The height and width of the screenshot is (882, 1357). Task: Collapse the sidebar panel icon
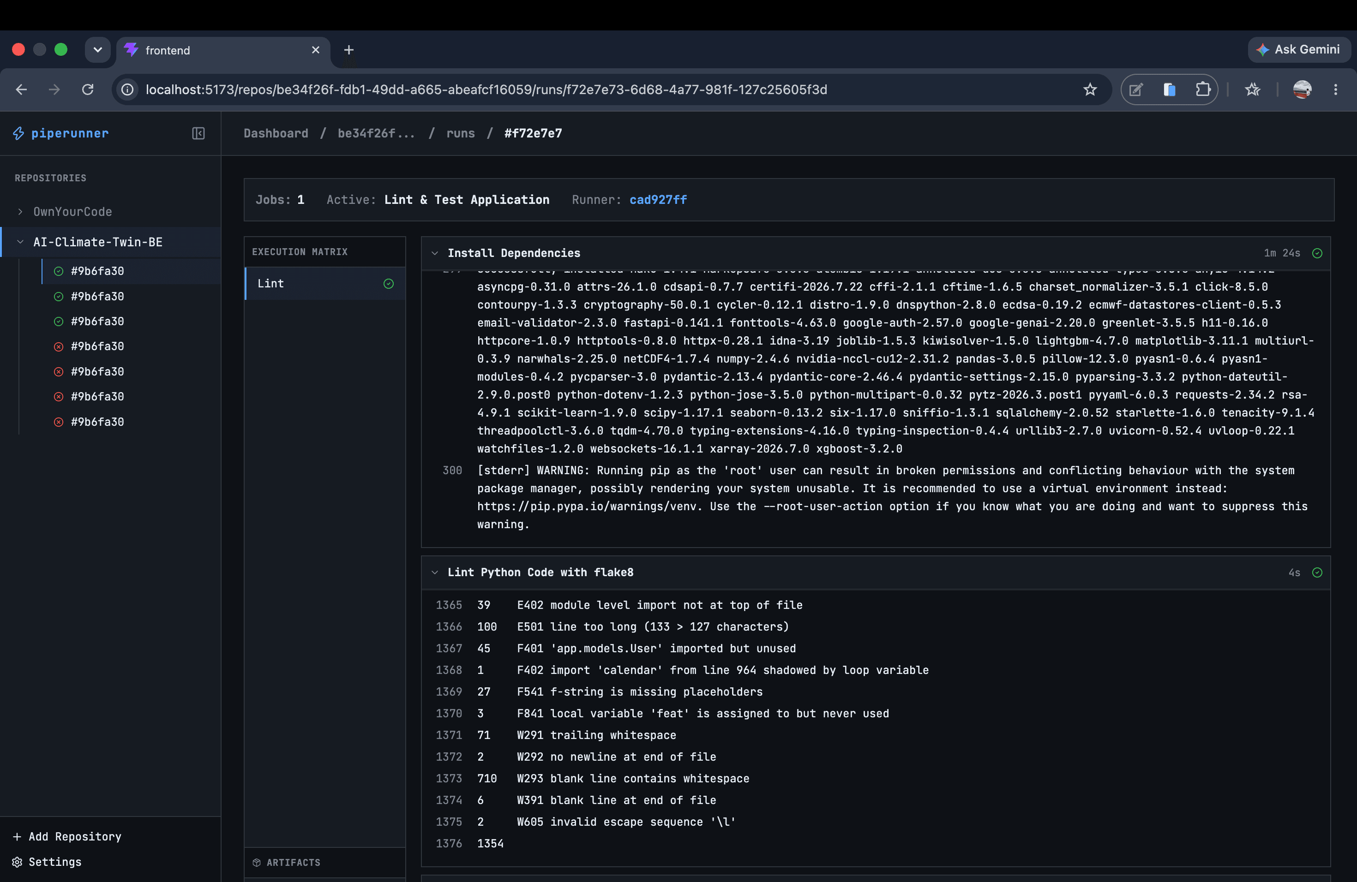point(198,133)
